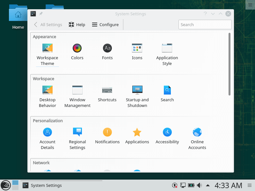The image size is (255, 191).
Task: Open the Configure menu
Action: 105,25
